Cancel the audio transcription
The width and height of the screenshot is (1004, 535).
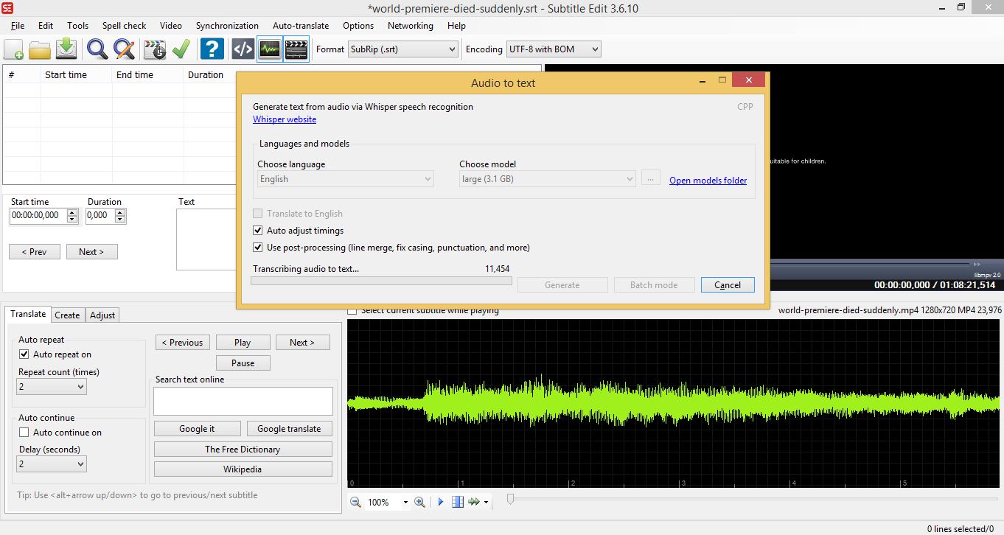click(728, 284)
